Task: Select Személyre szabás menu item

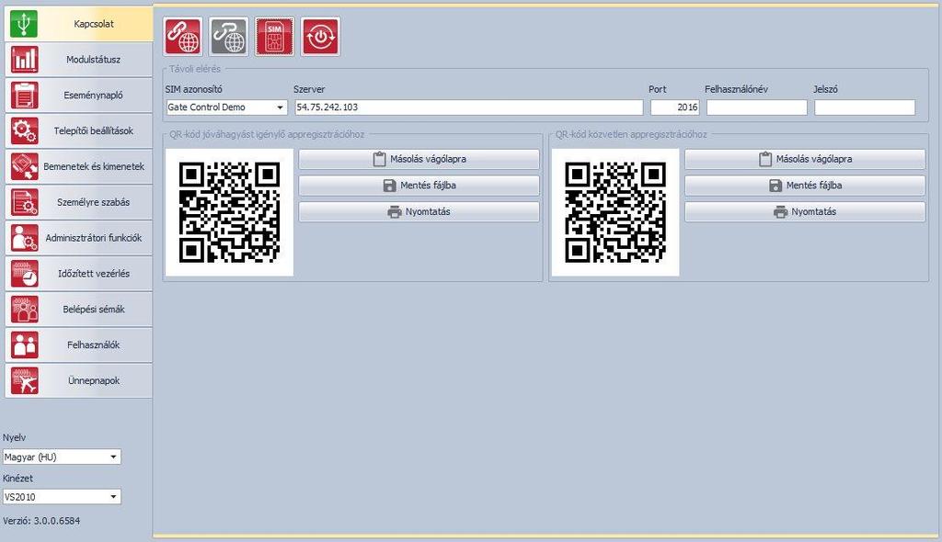Action: pyautogui.click(x=79, y=202)
